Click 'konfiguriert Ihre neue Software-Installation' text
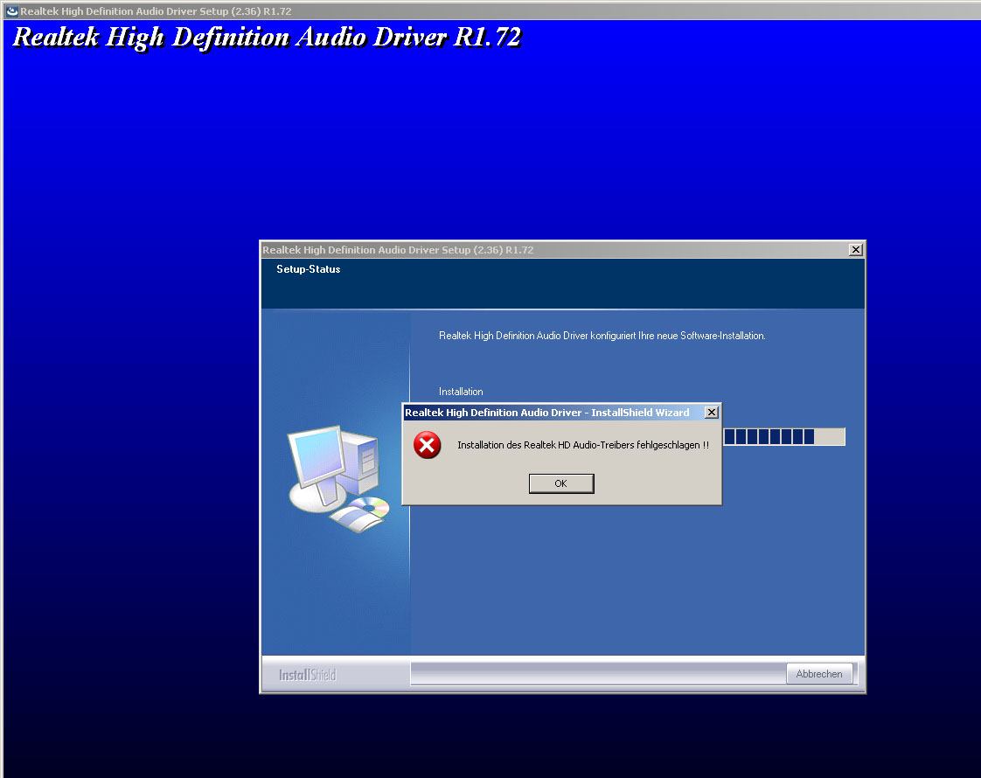The width and height of the screenshot is (981, 778). (x=678, y=336)
